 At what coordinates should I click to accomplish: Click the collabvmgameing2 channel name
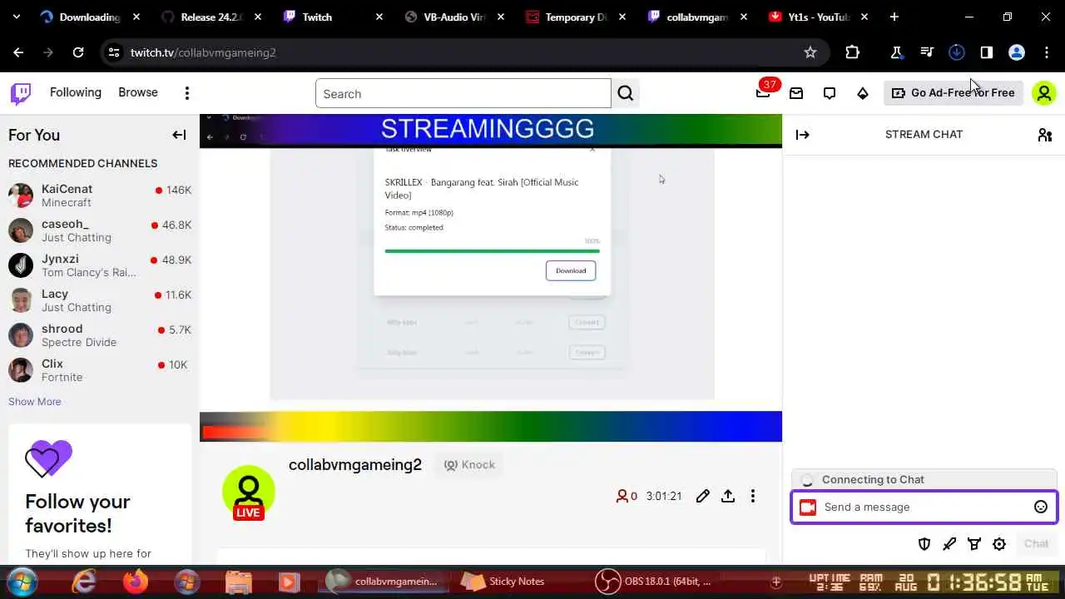point(355,465)
